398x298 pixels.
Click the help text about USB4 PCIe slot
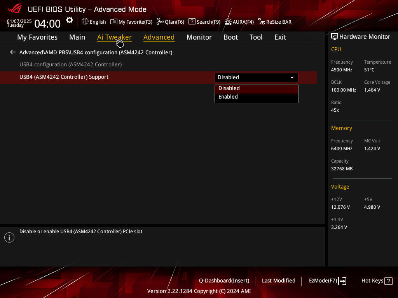81,231
